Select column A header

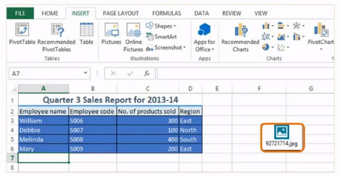tap(44, 89)
